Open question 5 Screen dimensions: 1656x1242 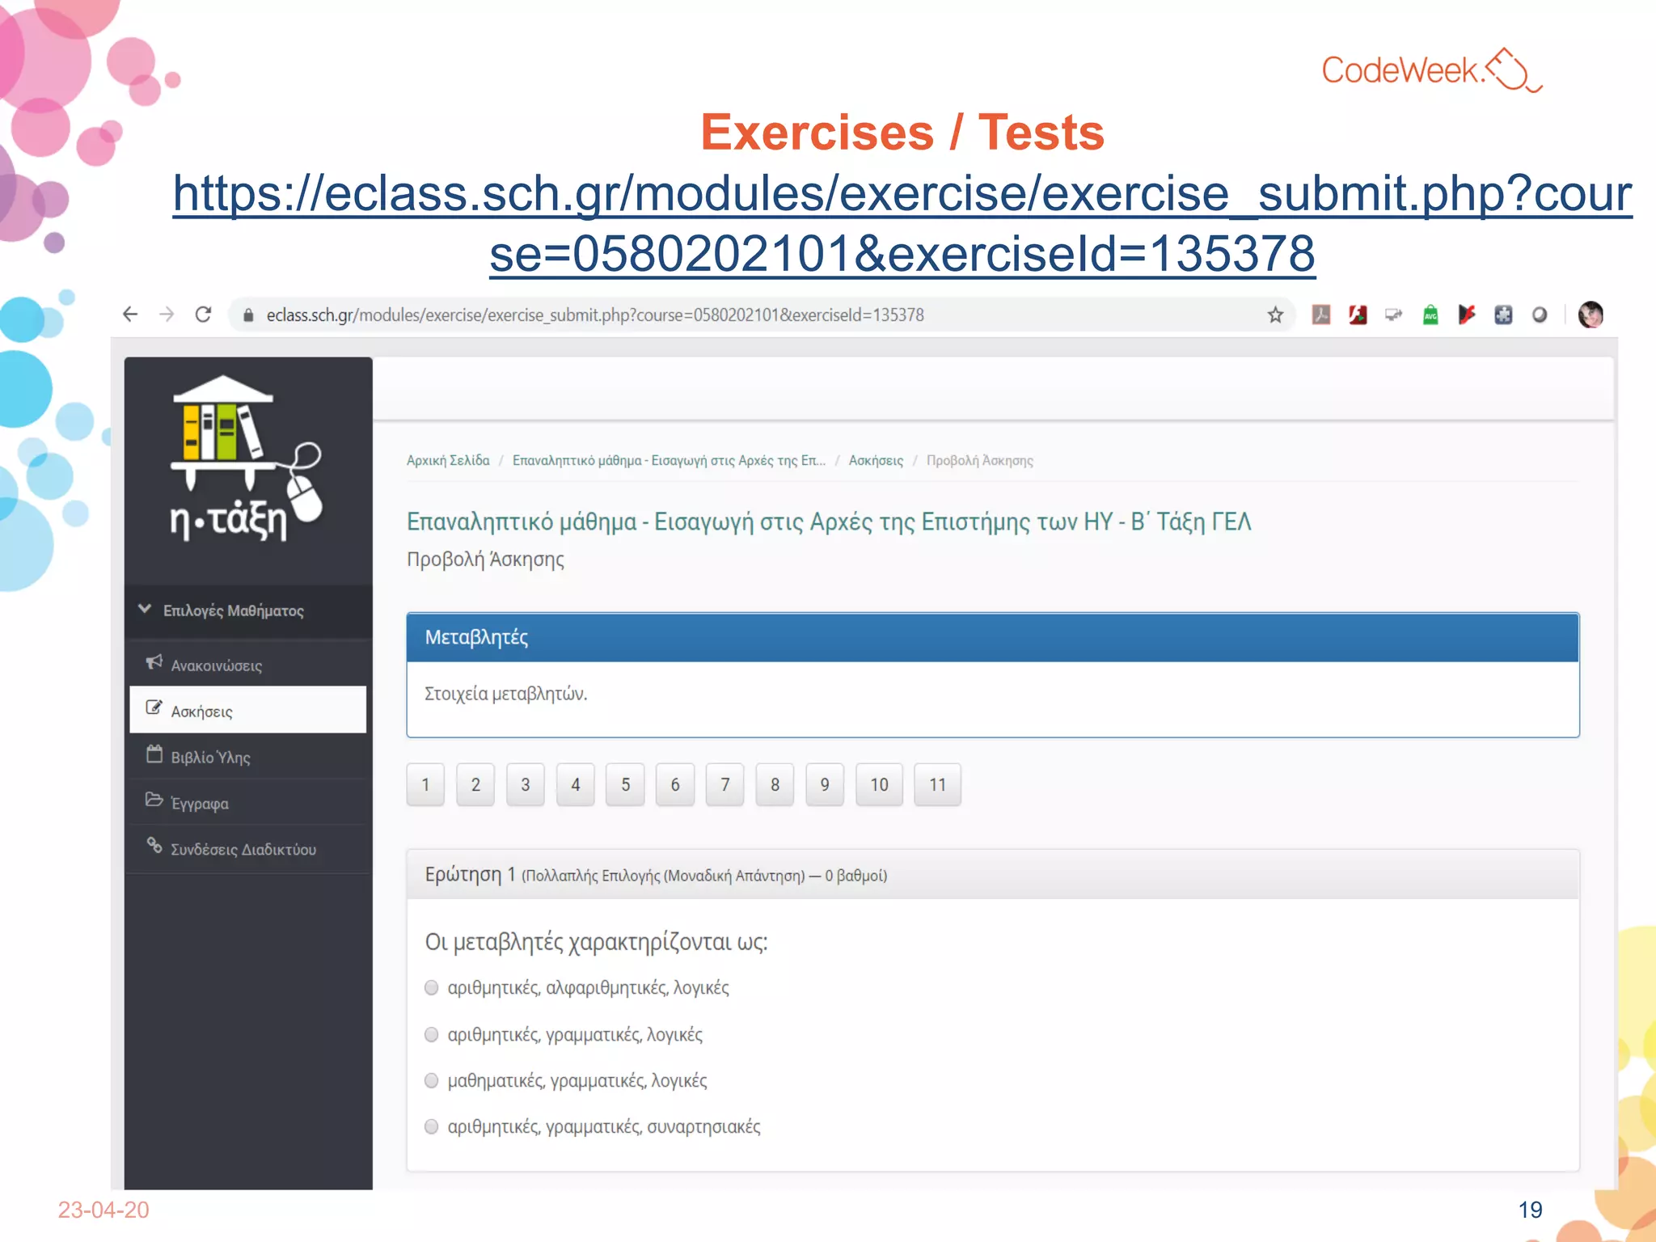pyautogui.click(x=626, y=784)
